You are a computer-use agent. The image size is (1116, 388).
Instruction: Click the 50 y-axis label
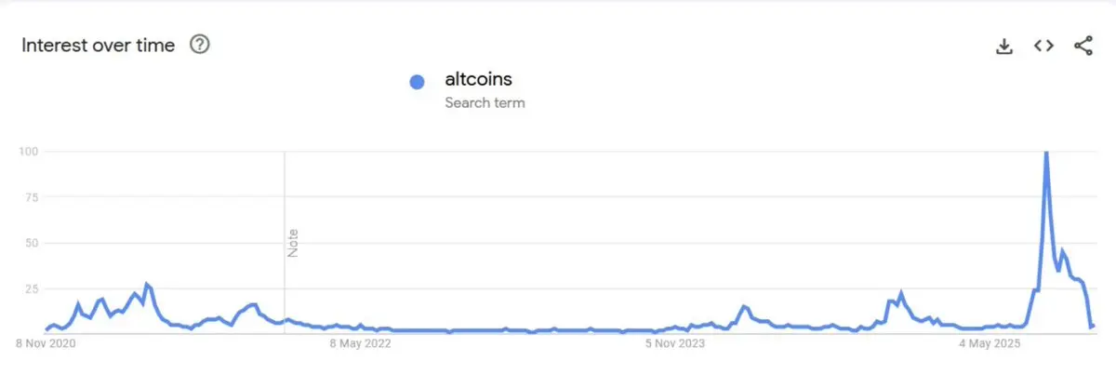coord(30,243)
